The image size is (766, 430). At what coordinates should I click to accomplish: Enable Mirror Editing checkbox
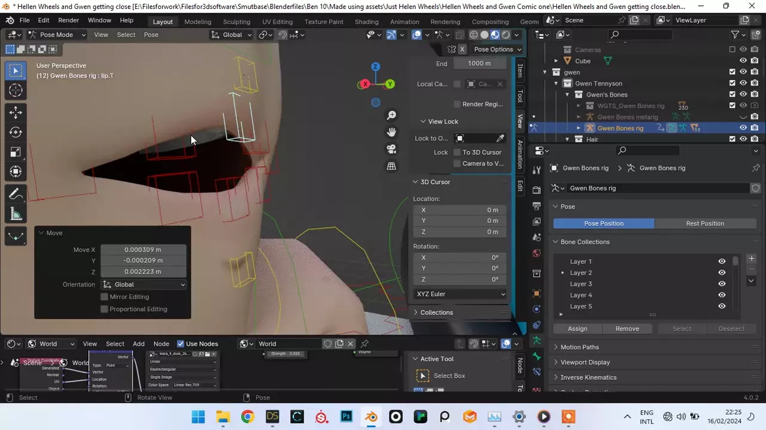coord(105,297)
